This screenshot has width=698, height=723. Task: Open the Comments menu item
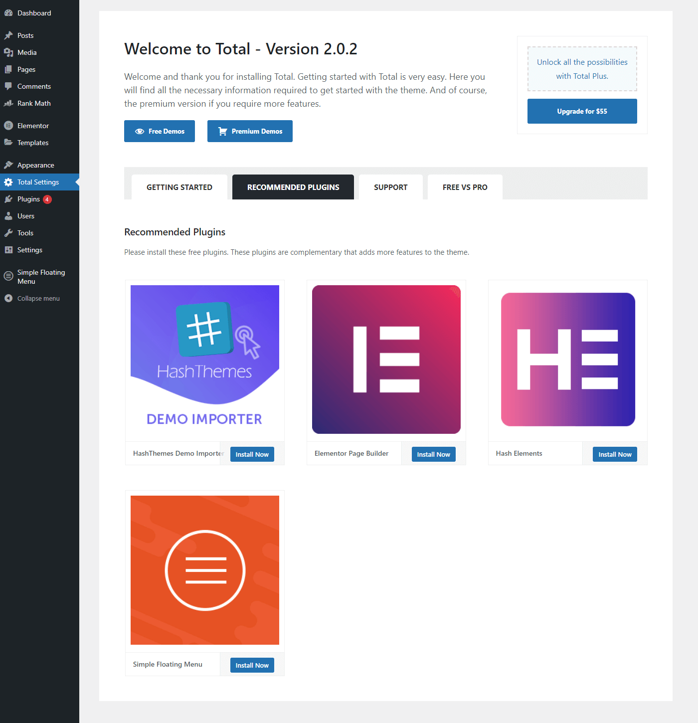[39, 86]
